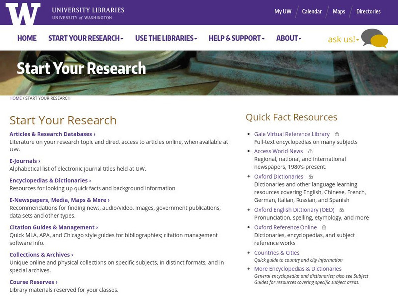
Task: Open Directories in top bar
Action: click(368, 11)
